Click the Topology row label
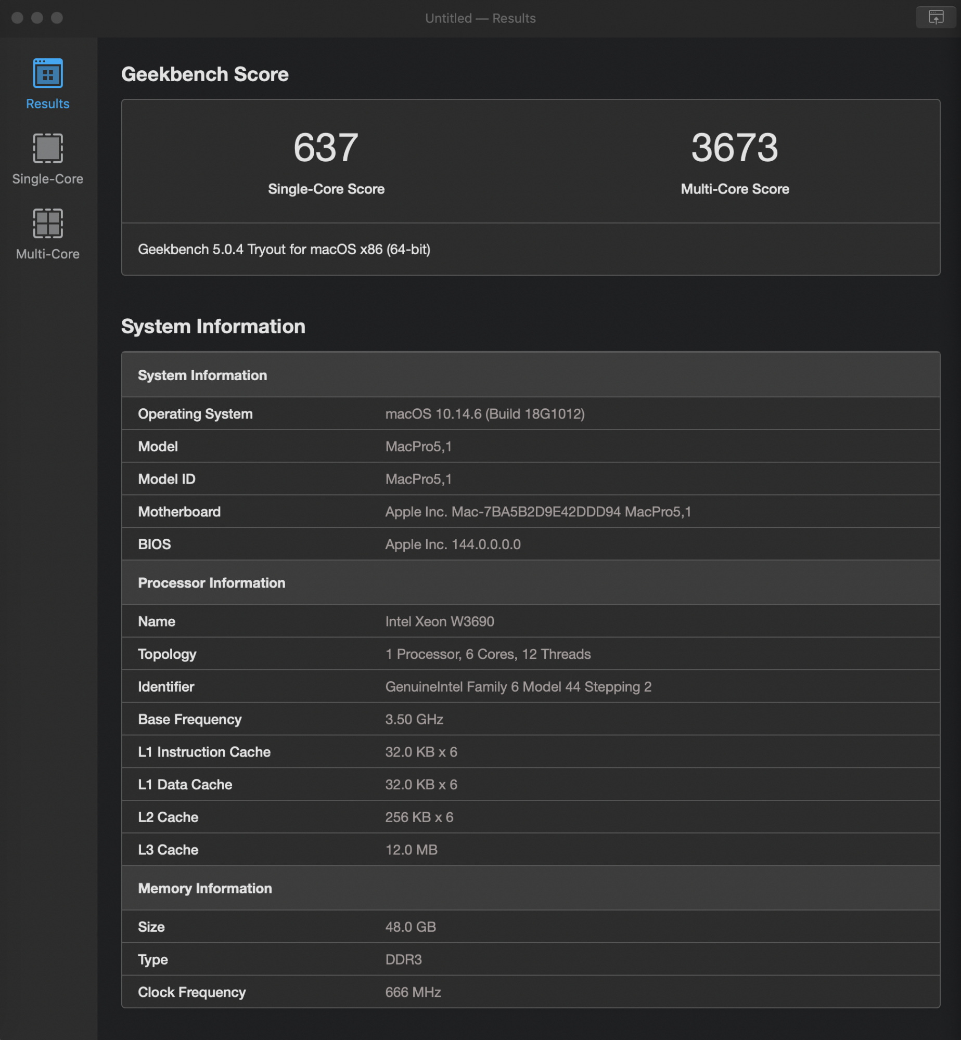 click(x=167, y=654)
